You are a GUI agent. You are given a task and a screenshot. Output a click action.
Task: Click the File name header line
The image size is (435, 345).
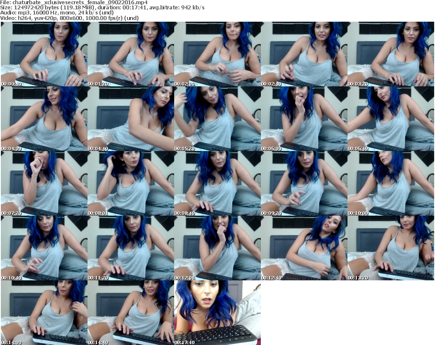(74, 3)
